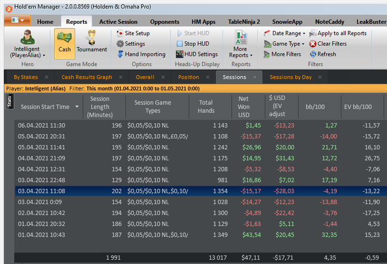Click the $43,54 net won cell
This screenshot has width=387, height=264.
pos(251,235)
